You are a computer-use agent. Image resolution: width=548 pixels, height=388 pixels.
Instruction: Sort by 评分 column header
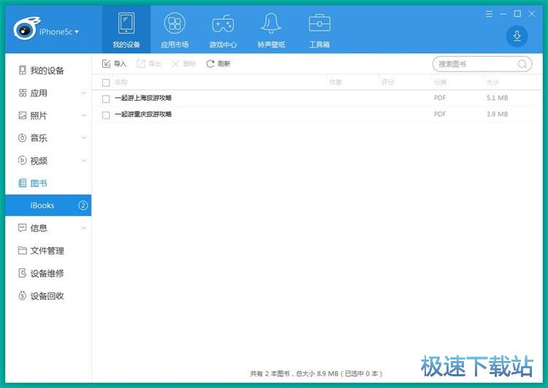point(387,82)
